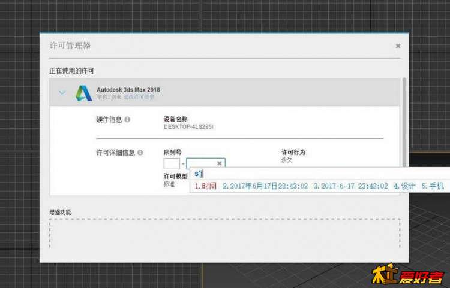The height and width of the screenshot is (288, 450).
Task: Focus the second serial number box
Action: tap(205, 163)
